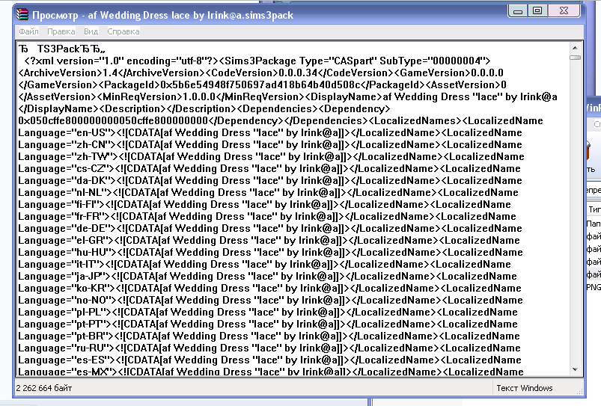
Task: Click the 'TS3Pack' header text line
Action: 61,49
